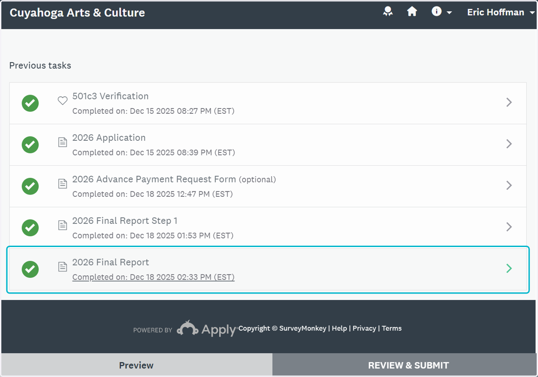Expand the 2026 Final Report green chevron
Viewport: 538px width, 377px height.
(x=509, y=269)
